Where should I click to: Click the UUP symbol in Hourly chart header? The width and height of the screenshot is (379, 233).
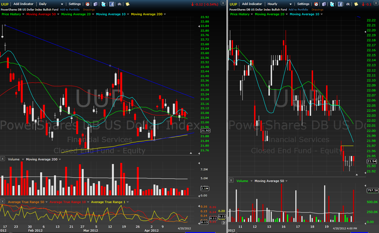[x=233, y=4]
